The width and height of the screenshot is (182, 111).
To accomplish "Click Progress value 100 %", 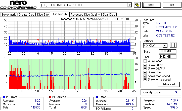I will pyautogui.click(x=175, y=100).
